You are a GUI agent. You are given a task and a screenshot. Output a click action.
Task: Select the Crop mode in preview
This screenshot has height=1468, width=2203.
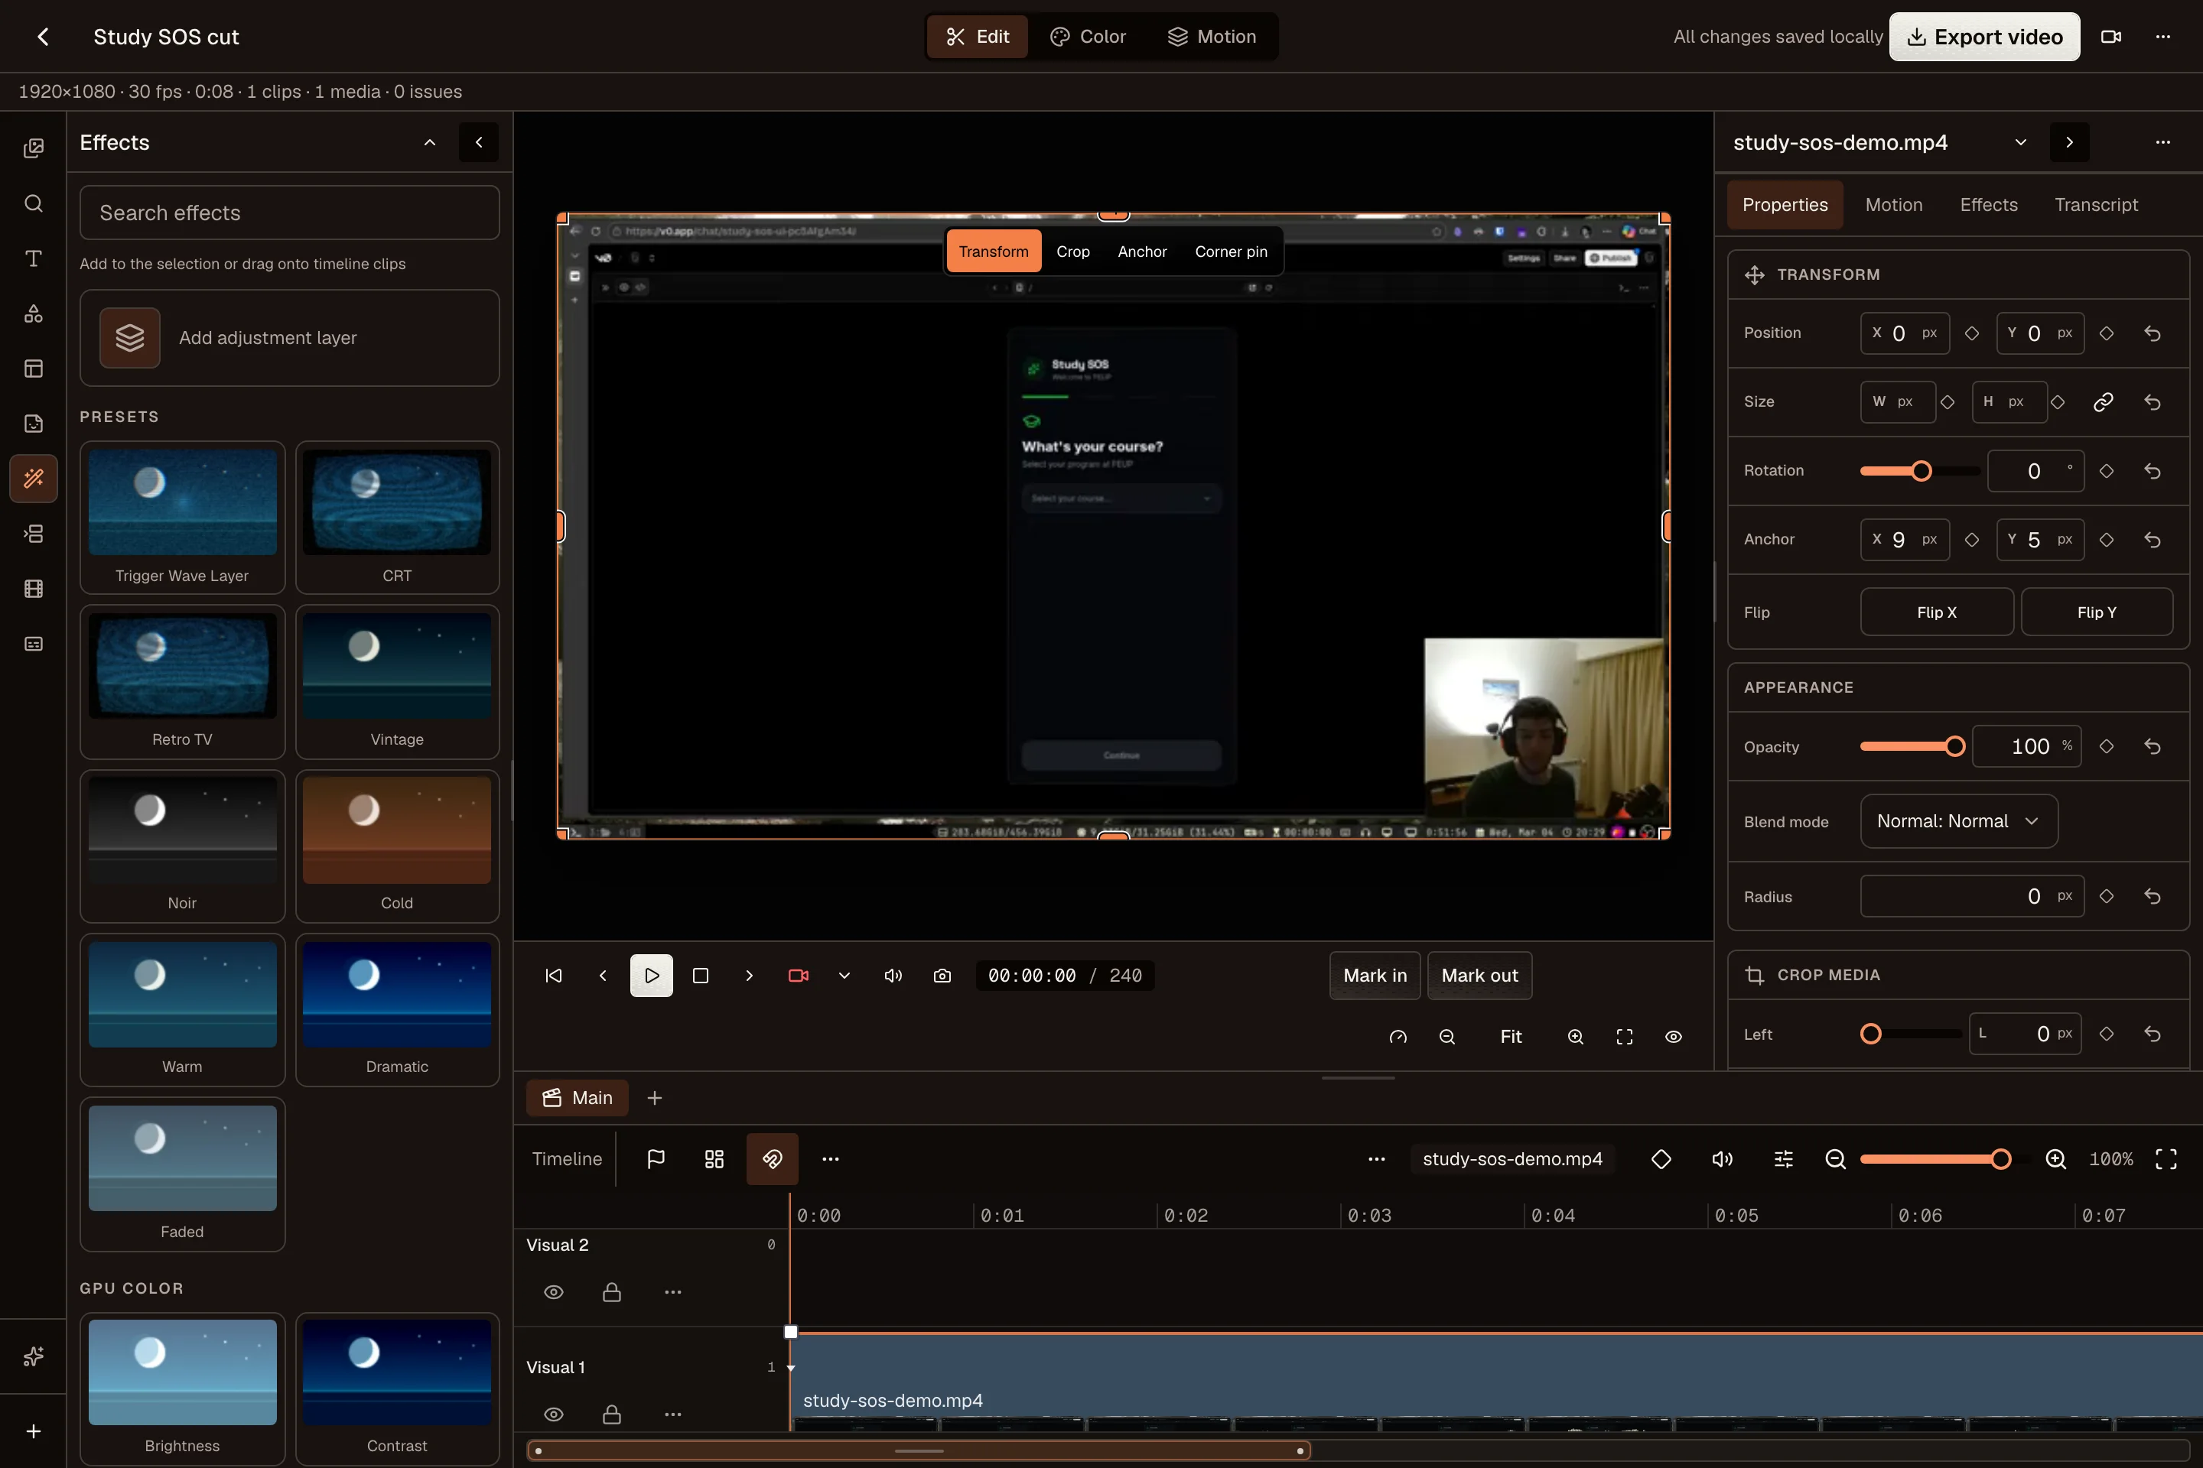click(1072, 252)
